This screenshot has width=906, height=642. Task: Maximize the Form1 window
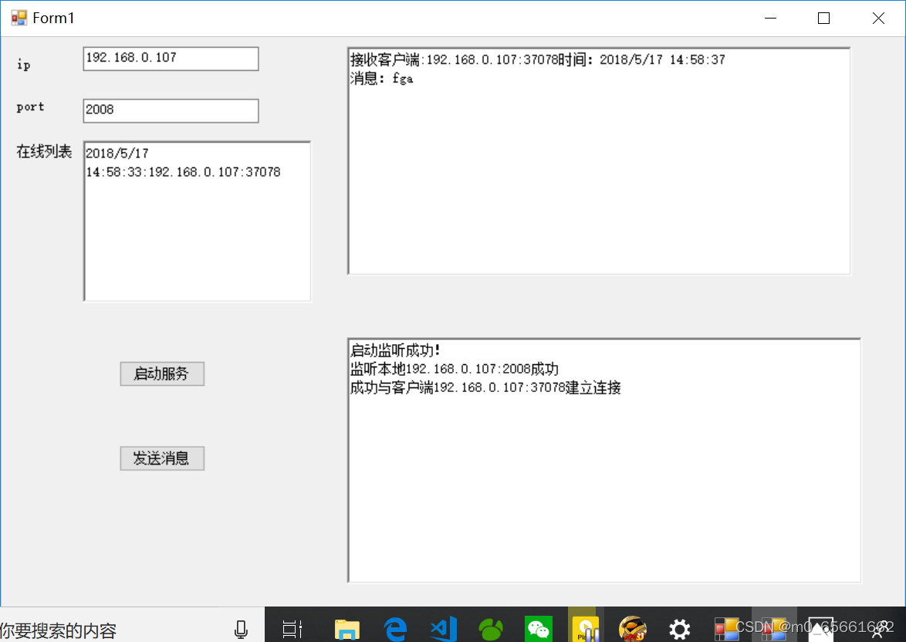[823, 19]
